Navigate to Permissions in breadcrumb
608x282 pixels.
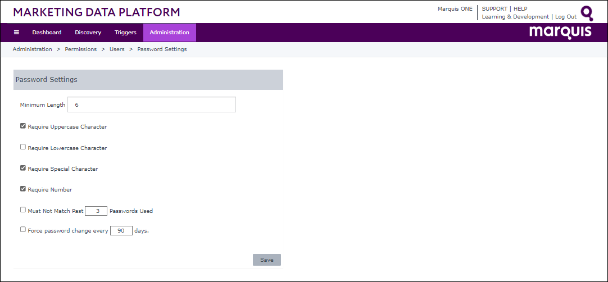(80, 49)
